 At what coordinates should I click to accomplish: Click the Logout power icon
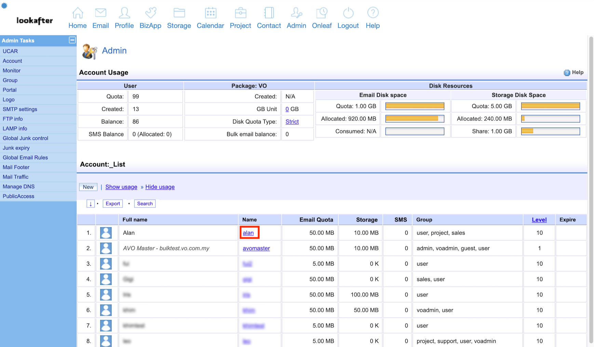point(348,13)
